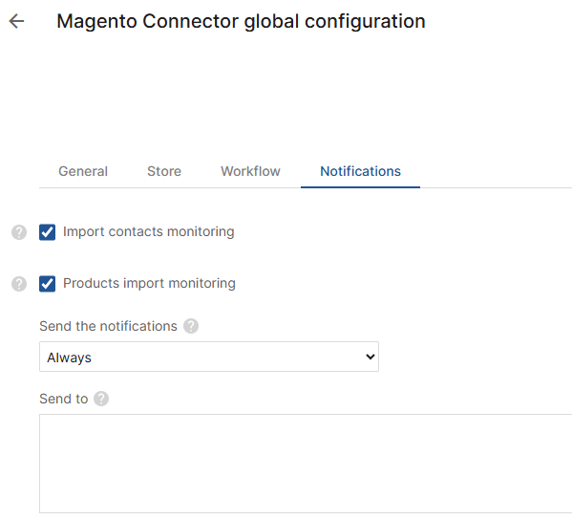Open help icon for Import contacts monitoring
572x520 pixels.
[x=19, y=232]
